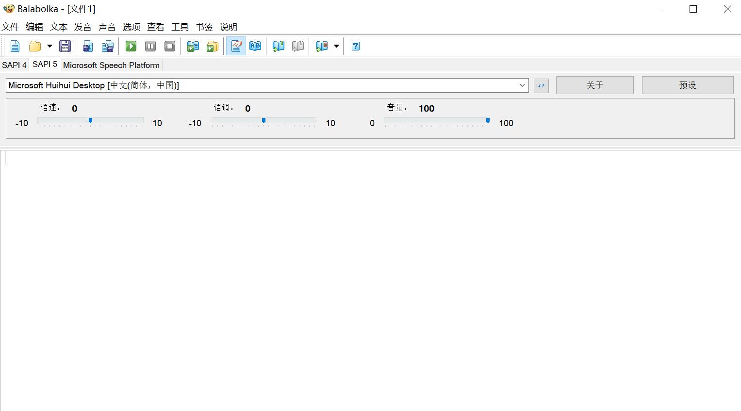
Task: Pause the speech playback
Action: click(150, 46)
